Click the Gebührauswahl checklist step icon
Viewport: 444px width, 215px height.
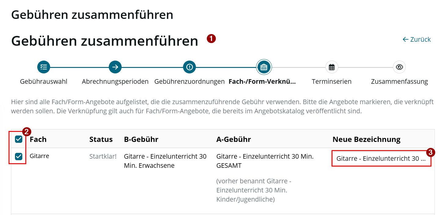pos(44,67)
